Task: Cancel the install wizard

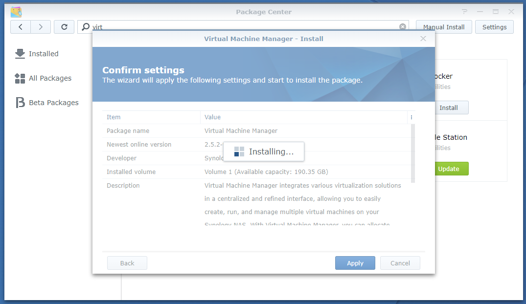Action: (x=400, y=263)
